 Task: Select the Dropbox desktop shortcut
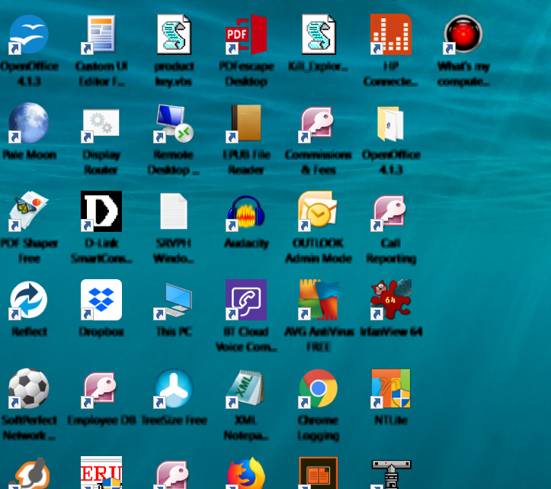101,300
